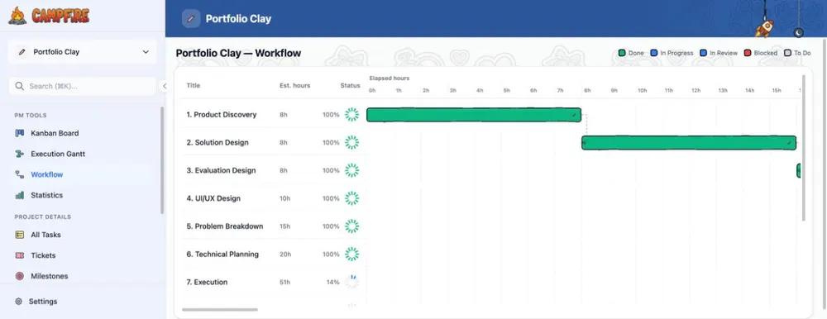Click the sidebar vertical scrollbar

(x=162, y=160)
